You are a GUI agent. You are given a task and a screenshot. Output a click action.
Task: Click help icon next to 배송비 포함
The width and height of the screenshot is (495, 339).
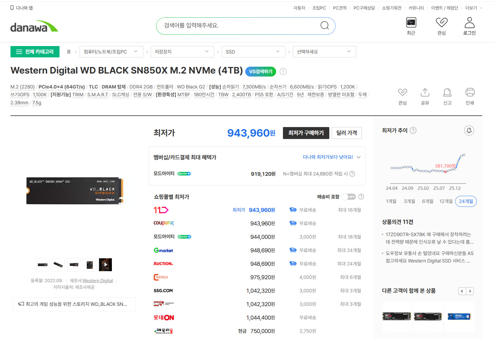tap(361, 197)
